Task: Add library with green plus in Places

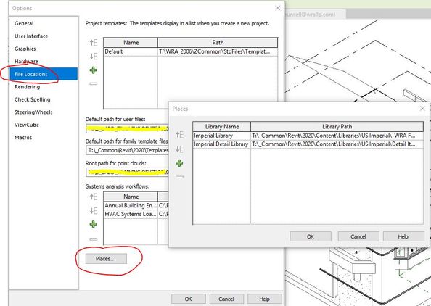Action: pyautogui.click(x=179, y=163)
